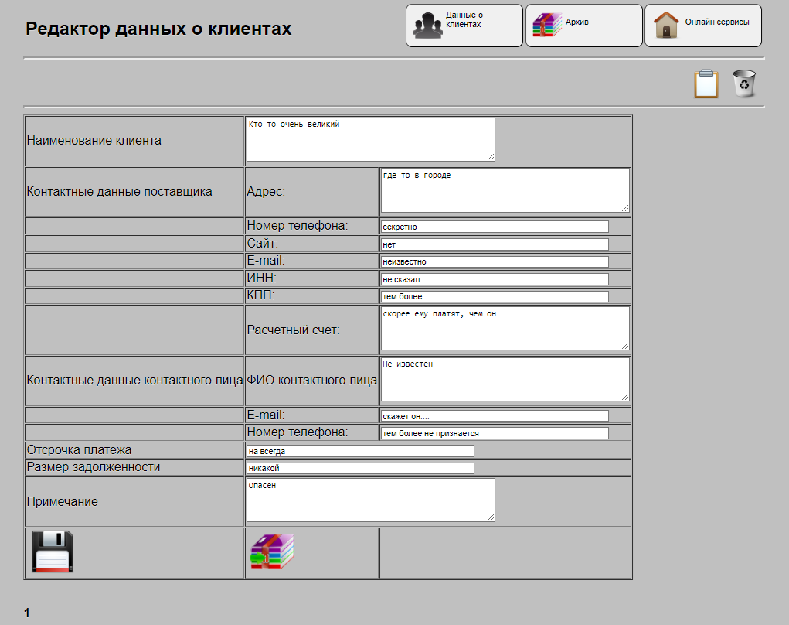Screen dimensions: 789x625
Task: Switch to the Архив section
Action: [x=583, y=25]
